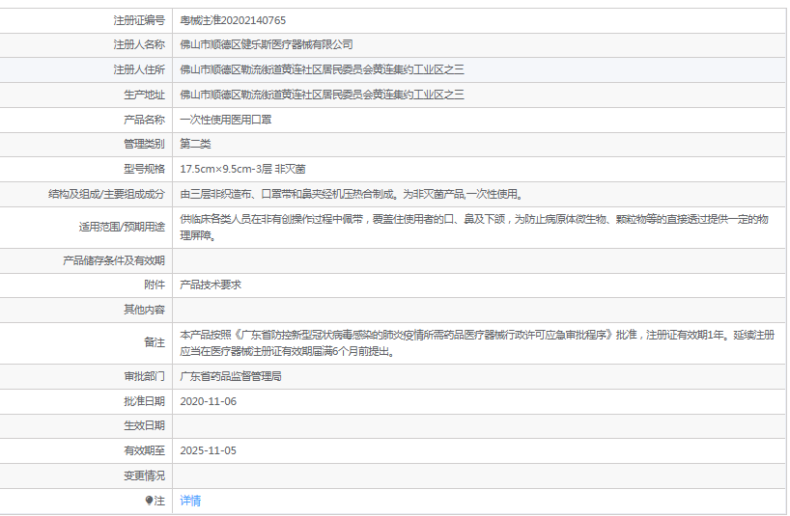Image resolution: width=790 pixels, height=516 pixels.
Task: Click approval date 2020-11-06
Action: (208, 401)
